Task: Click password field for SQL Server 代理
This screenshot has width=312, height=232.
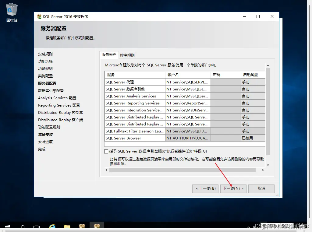Action: (x=226, y=82)
